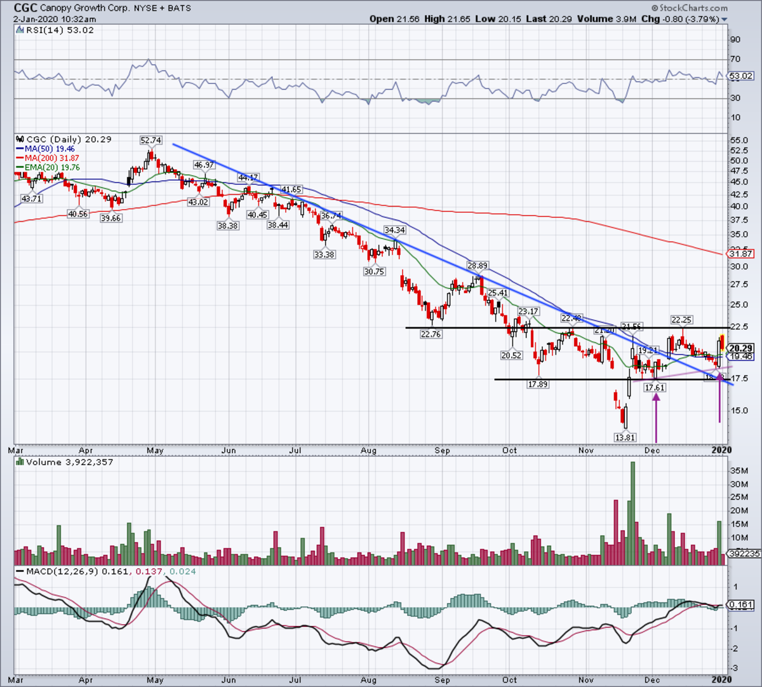Image resolution: width=762 pixels, height=687 pixels.
Task: Click the 392235 volume tag on right axis
Action: [743, 554]
